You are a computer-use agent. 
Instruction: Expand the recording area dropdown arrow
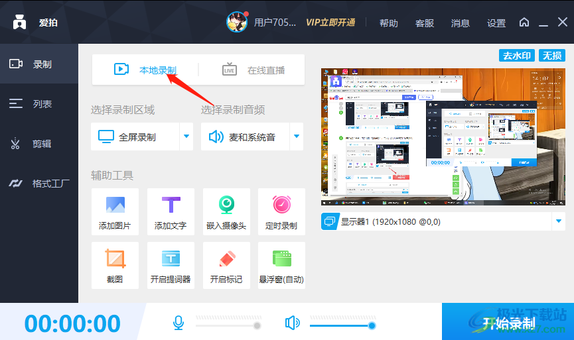(x=186, y=137)
